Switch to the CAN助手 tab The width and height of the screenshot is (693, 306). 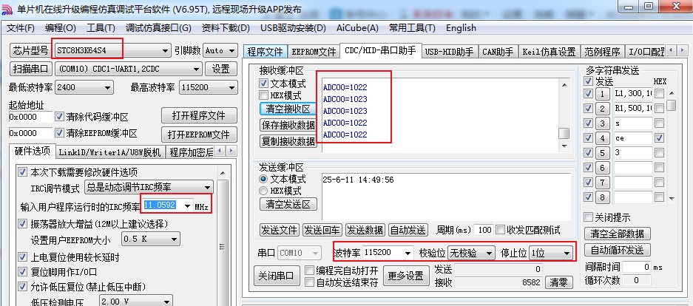tap(498, 52)
